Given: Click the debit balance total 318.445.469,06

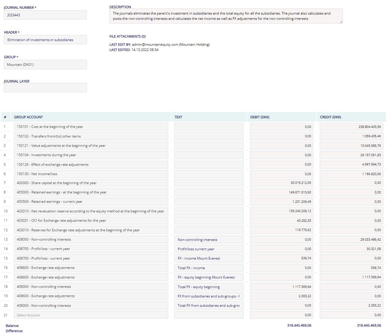Looking at the screenshot, I should click(299, 325).
